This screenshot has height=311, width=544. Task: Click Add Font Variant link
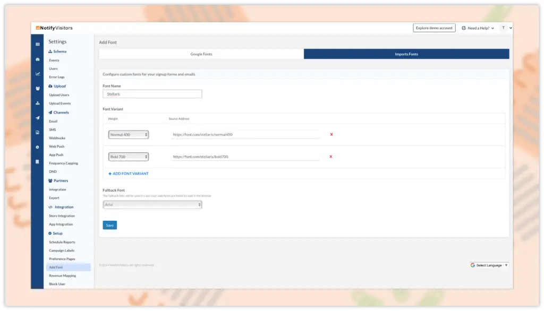pyautogui.click(x=129, y=174)
